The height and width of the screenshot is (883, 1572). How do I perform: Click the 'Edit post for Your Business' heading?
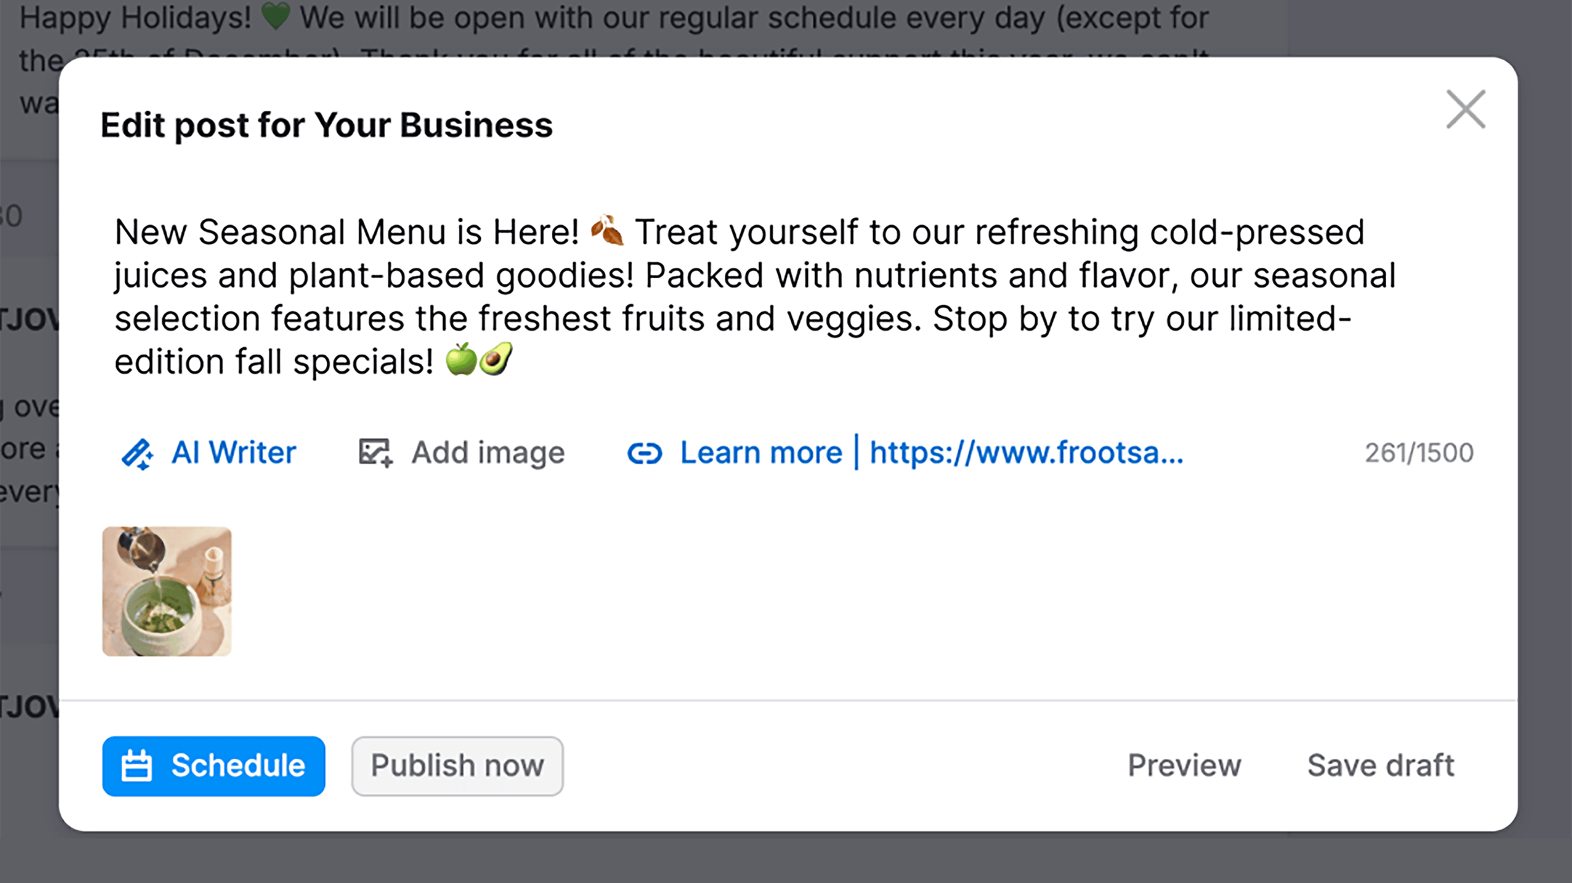[x=326, y=125]
